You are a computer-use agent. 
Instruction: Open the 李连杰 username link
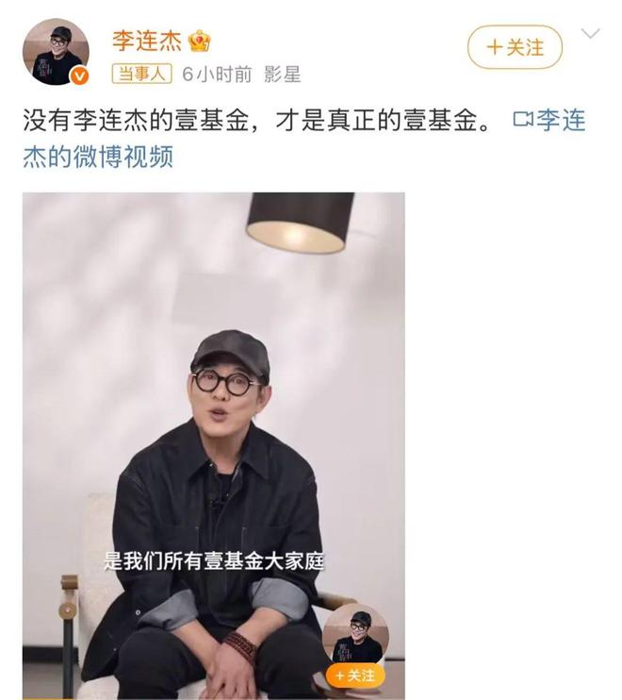pos(147,42)
